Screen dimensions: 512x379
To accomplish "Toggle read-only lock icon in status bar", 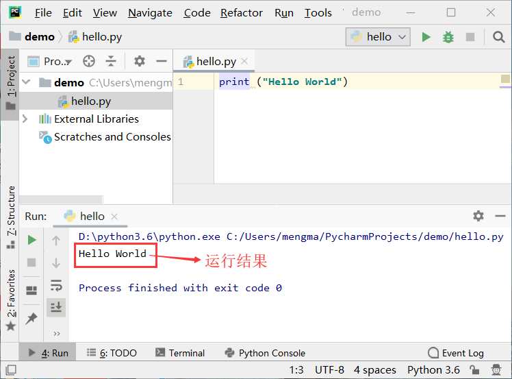I will tap(474, 370).
